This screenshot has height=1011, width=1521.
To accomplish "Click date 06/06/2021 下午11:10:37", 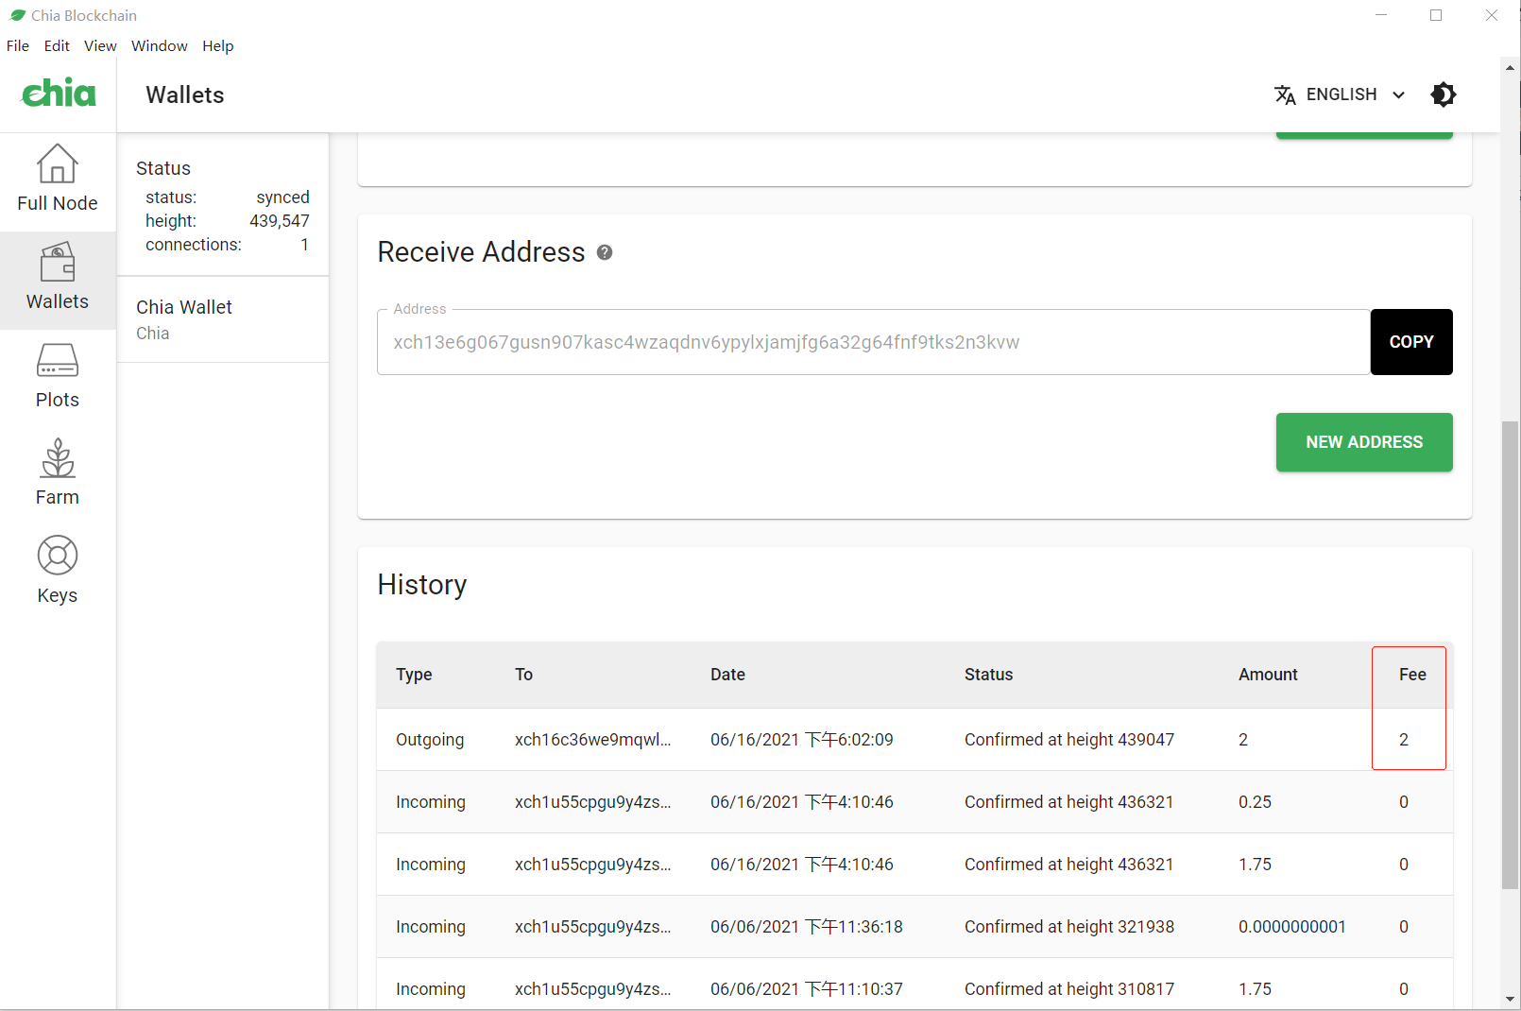I will coord(807,989).
